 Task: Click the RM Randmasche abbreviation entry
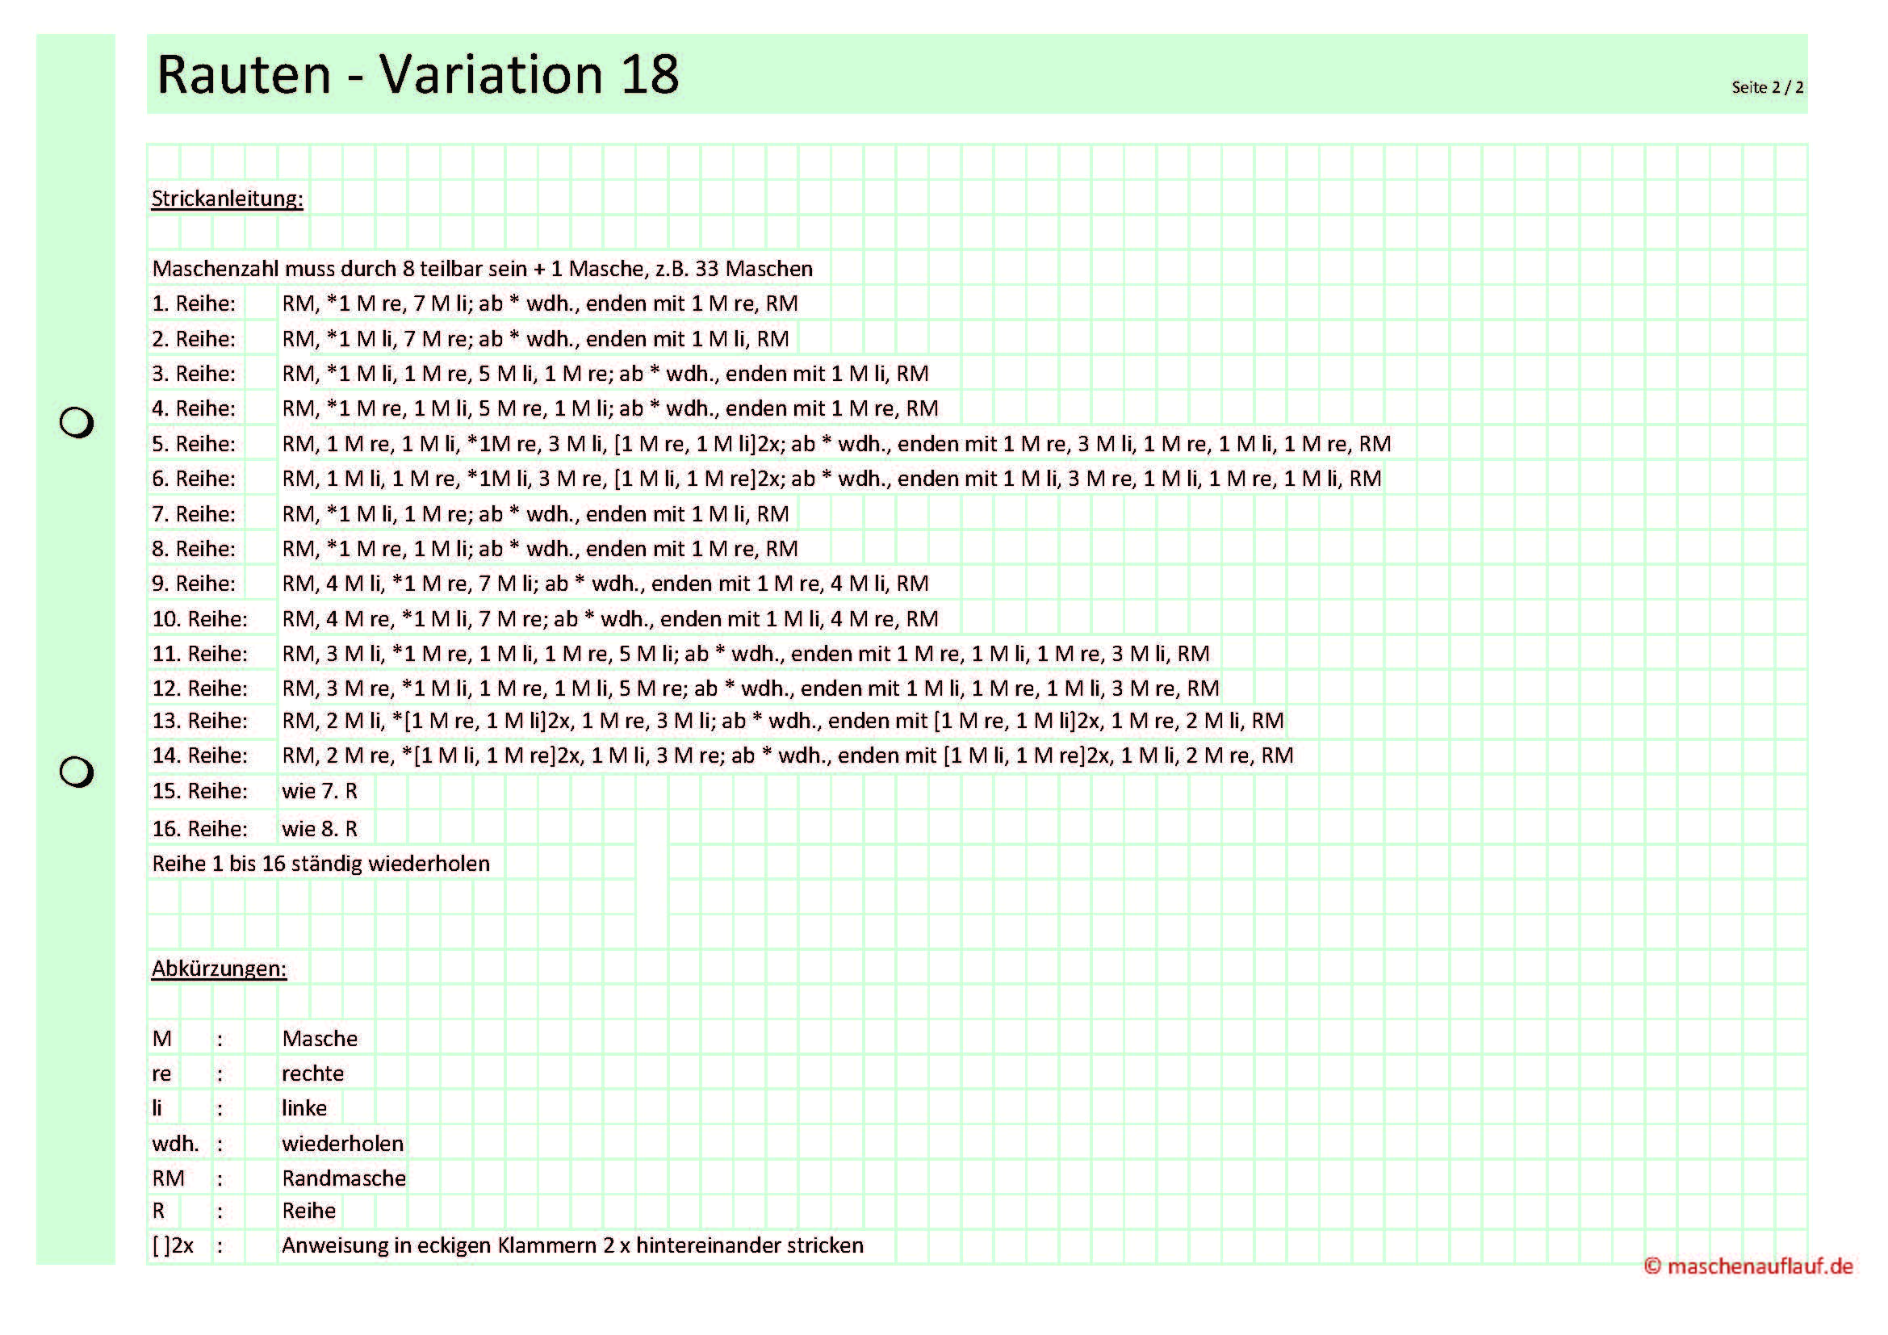[x=344, y=1177]
